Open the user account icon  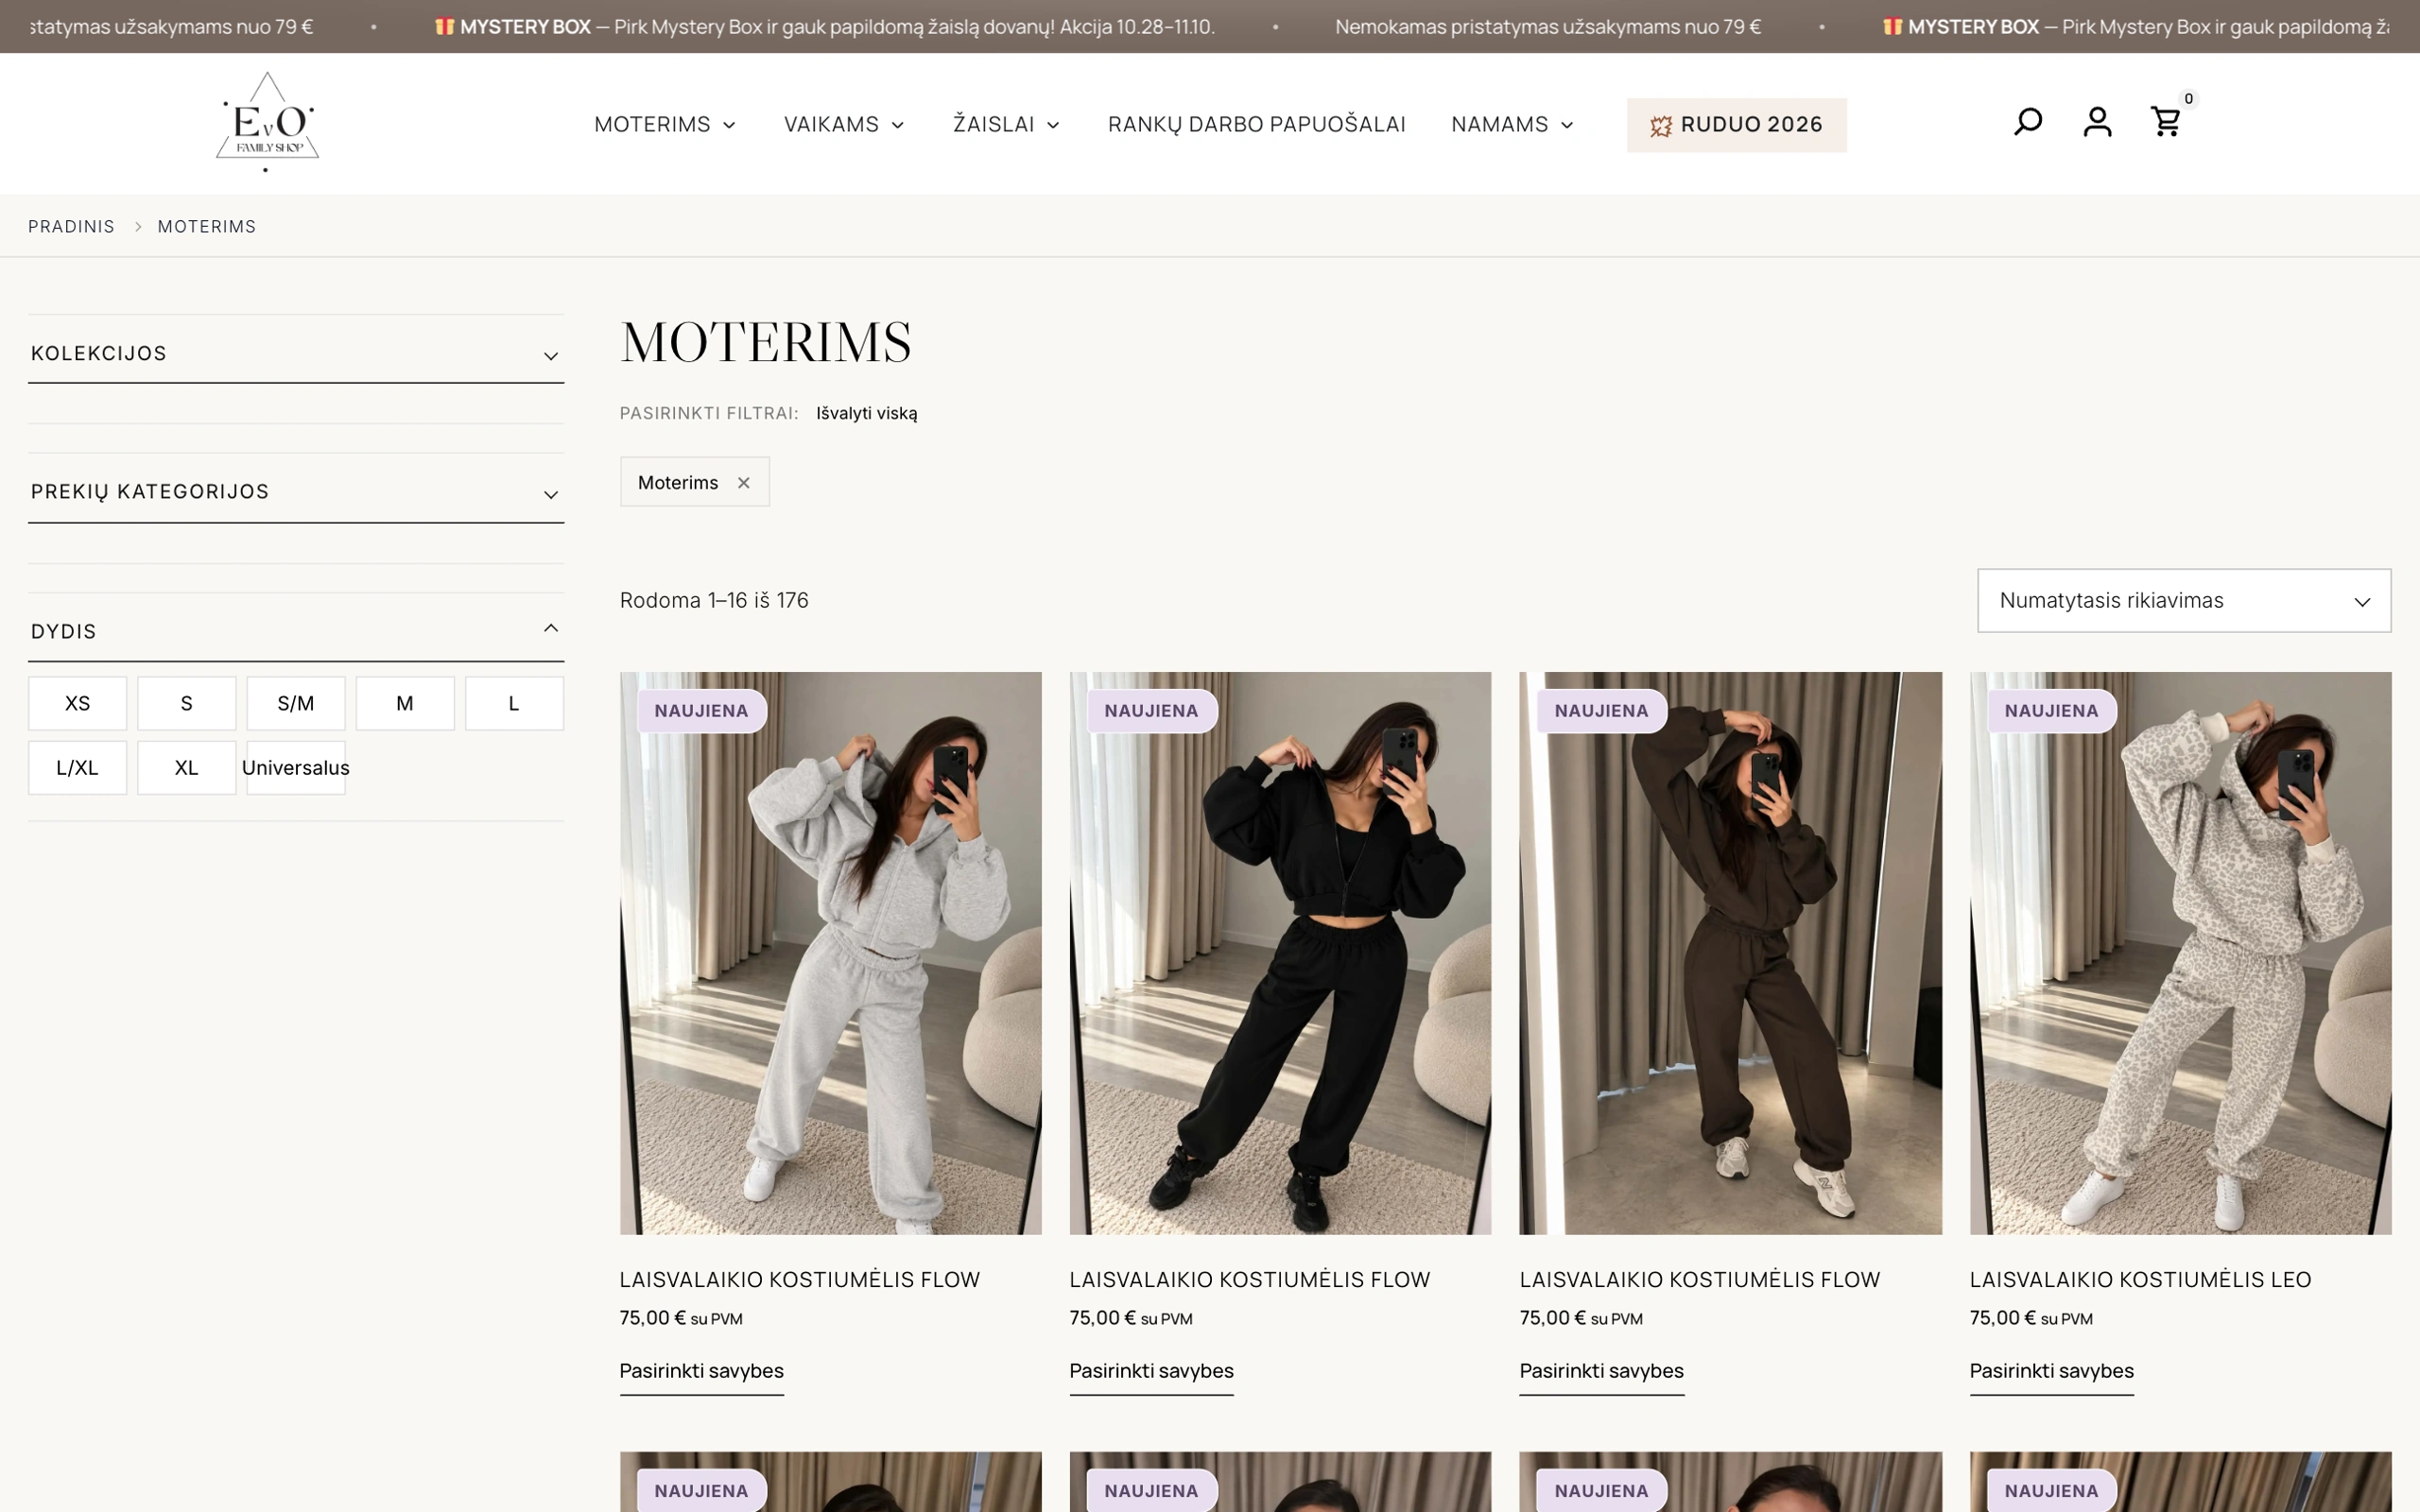pos(2097,122)
